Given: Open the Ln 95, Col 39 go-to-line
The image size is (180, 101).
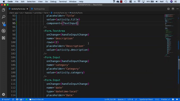Looking at the screenshot, I should pyautogui.click(x=110, y=99).
